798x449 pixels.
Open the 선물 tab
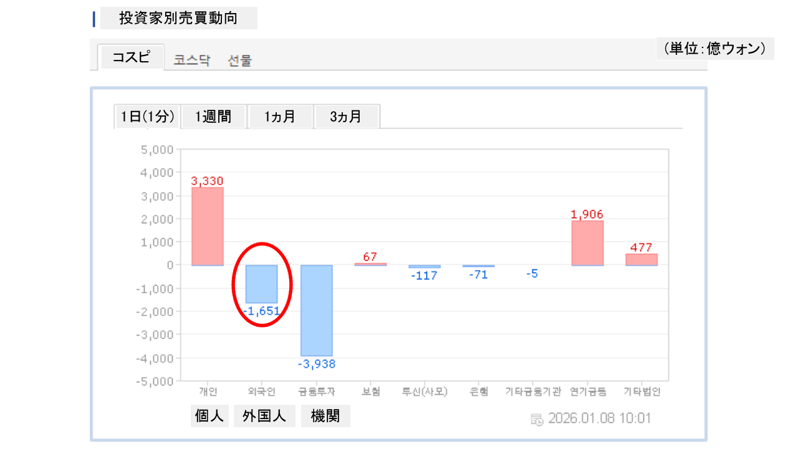pos(240,60)
